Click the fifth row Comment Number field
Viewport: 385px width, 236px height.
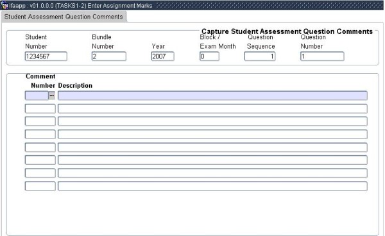pos(40,147)
